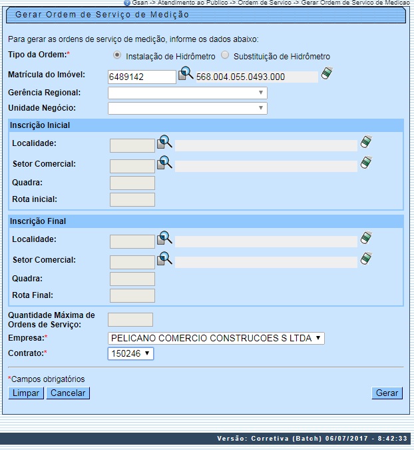This screenshot has width=414, height=450.
Task: Click Quadra field in Inscrição Final
Action: pyautogui.click(x=132, y=279)
